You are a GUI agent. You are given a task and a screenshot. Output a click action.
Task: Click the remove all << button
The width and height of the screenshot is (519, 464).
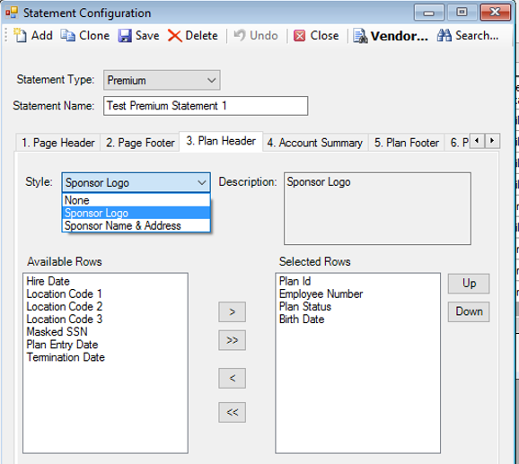coord(232,412)
